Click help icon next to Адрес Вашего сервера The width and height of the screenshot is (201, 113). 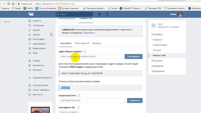[84, 51]
